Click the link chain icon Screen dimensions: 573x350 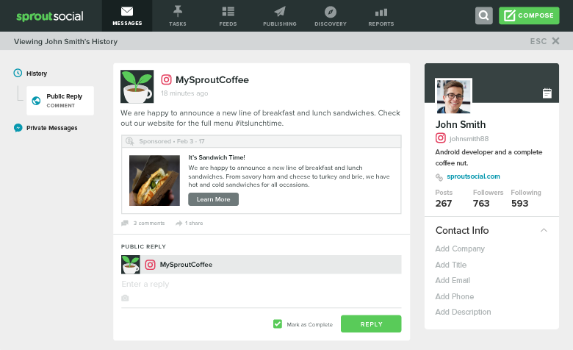coord(439,177)
